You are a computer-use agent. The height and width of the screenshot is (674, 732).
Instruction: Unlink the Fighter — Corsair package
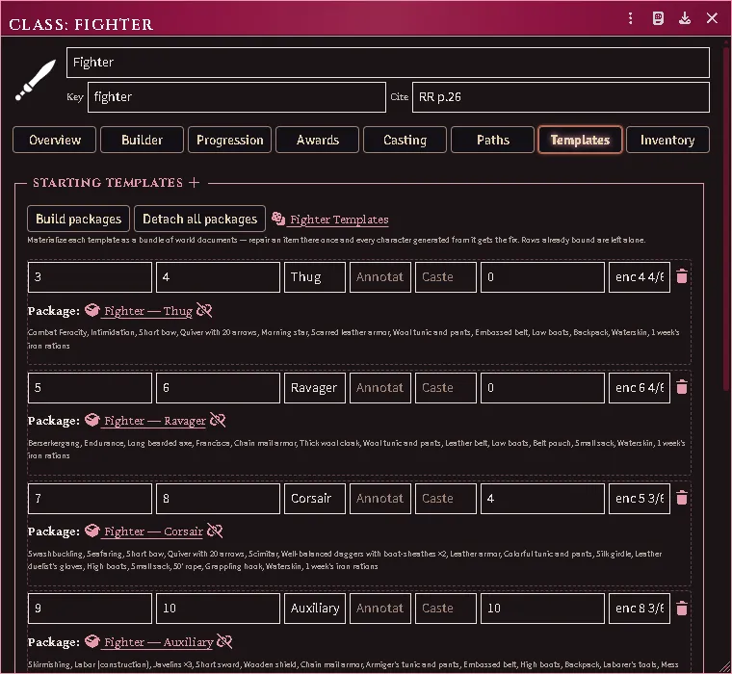point(215,531)
